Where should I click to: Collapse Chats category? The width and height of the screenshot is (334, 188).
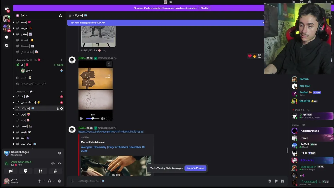[x=25, y=92]
